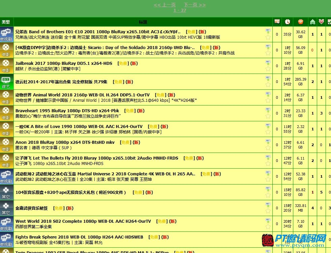Open movie category icon on Jailbreak row
This screenshot has width=331, height=253.
click(6, 66)
